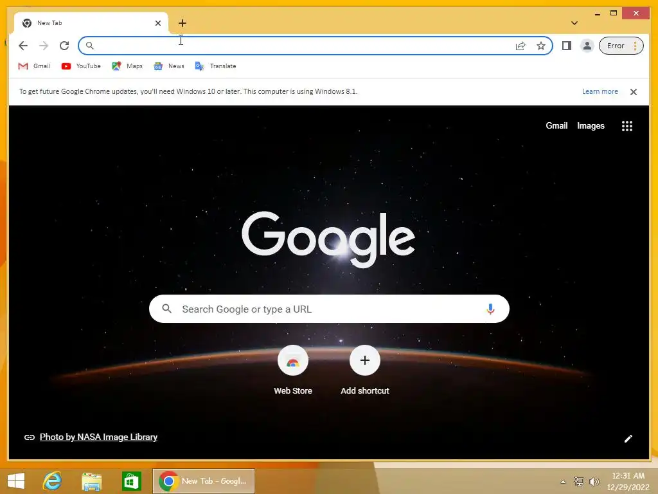
Task: Open Gmail bookmark
Action: point(34,66)
